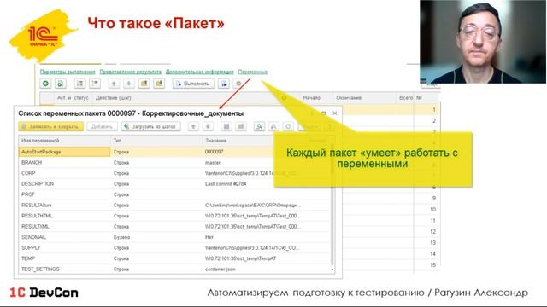
Task: Click the cancel search icon in the variables dialog
Action: [273, 126]
